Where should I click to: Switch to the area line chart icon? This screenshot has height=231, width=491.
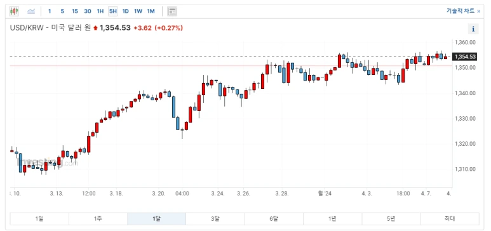tap(31, 11)
